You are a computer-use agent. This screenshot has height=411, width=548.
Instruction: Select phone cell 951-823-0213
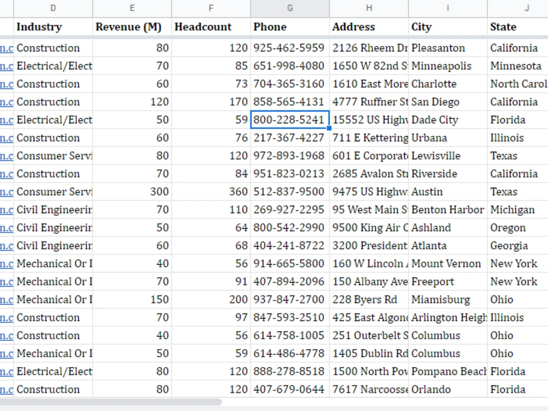pos(290,174)
